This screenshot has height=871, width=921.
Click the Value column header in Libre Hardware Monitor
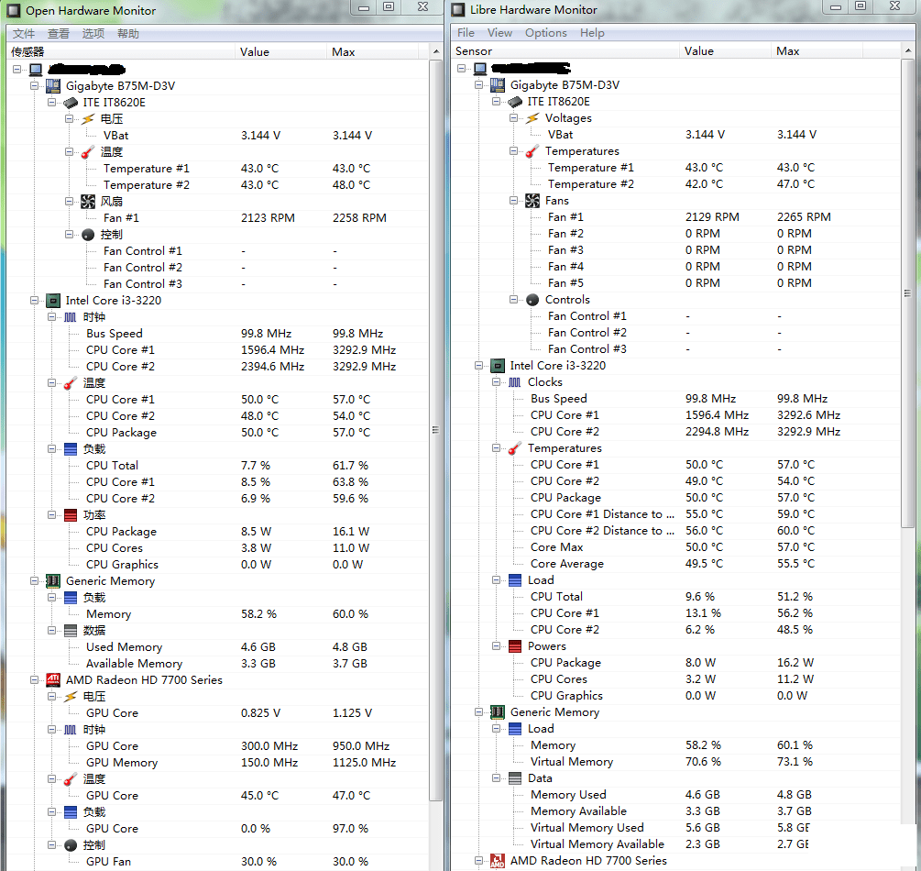click(x=726, y=51)
